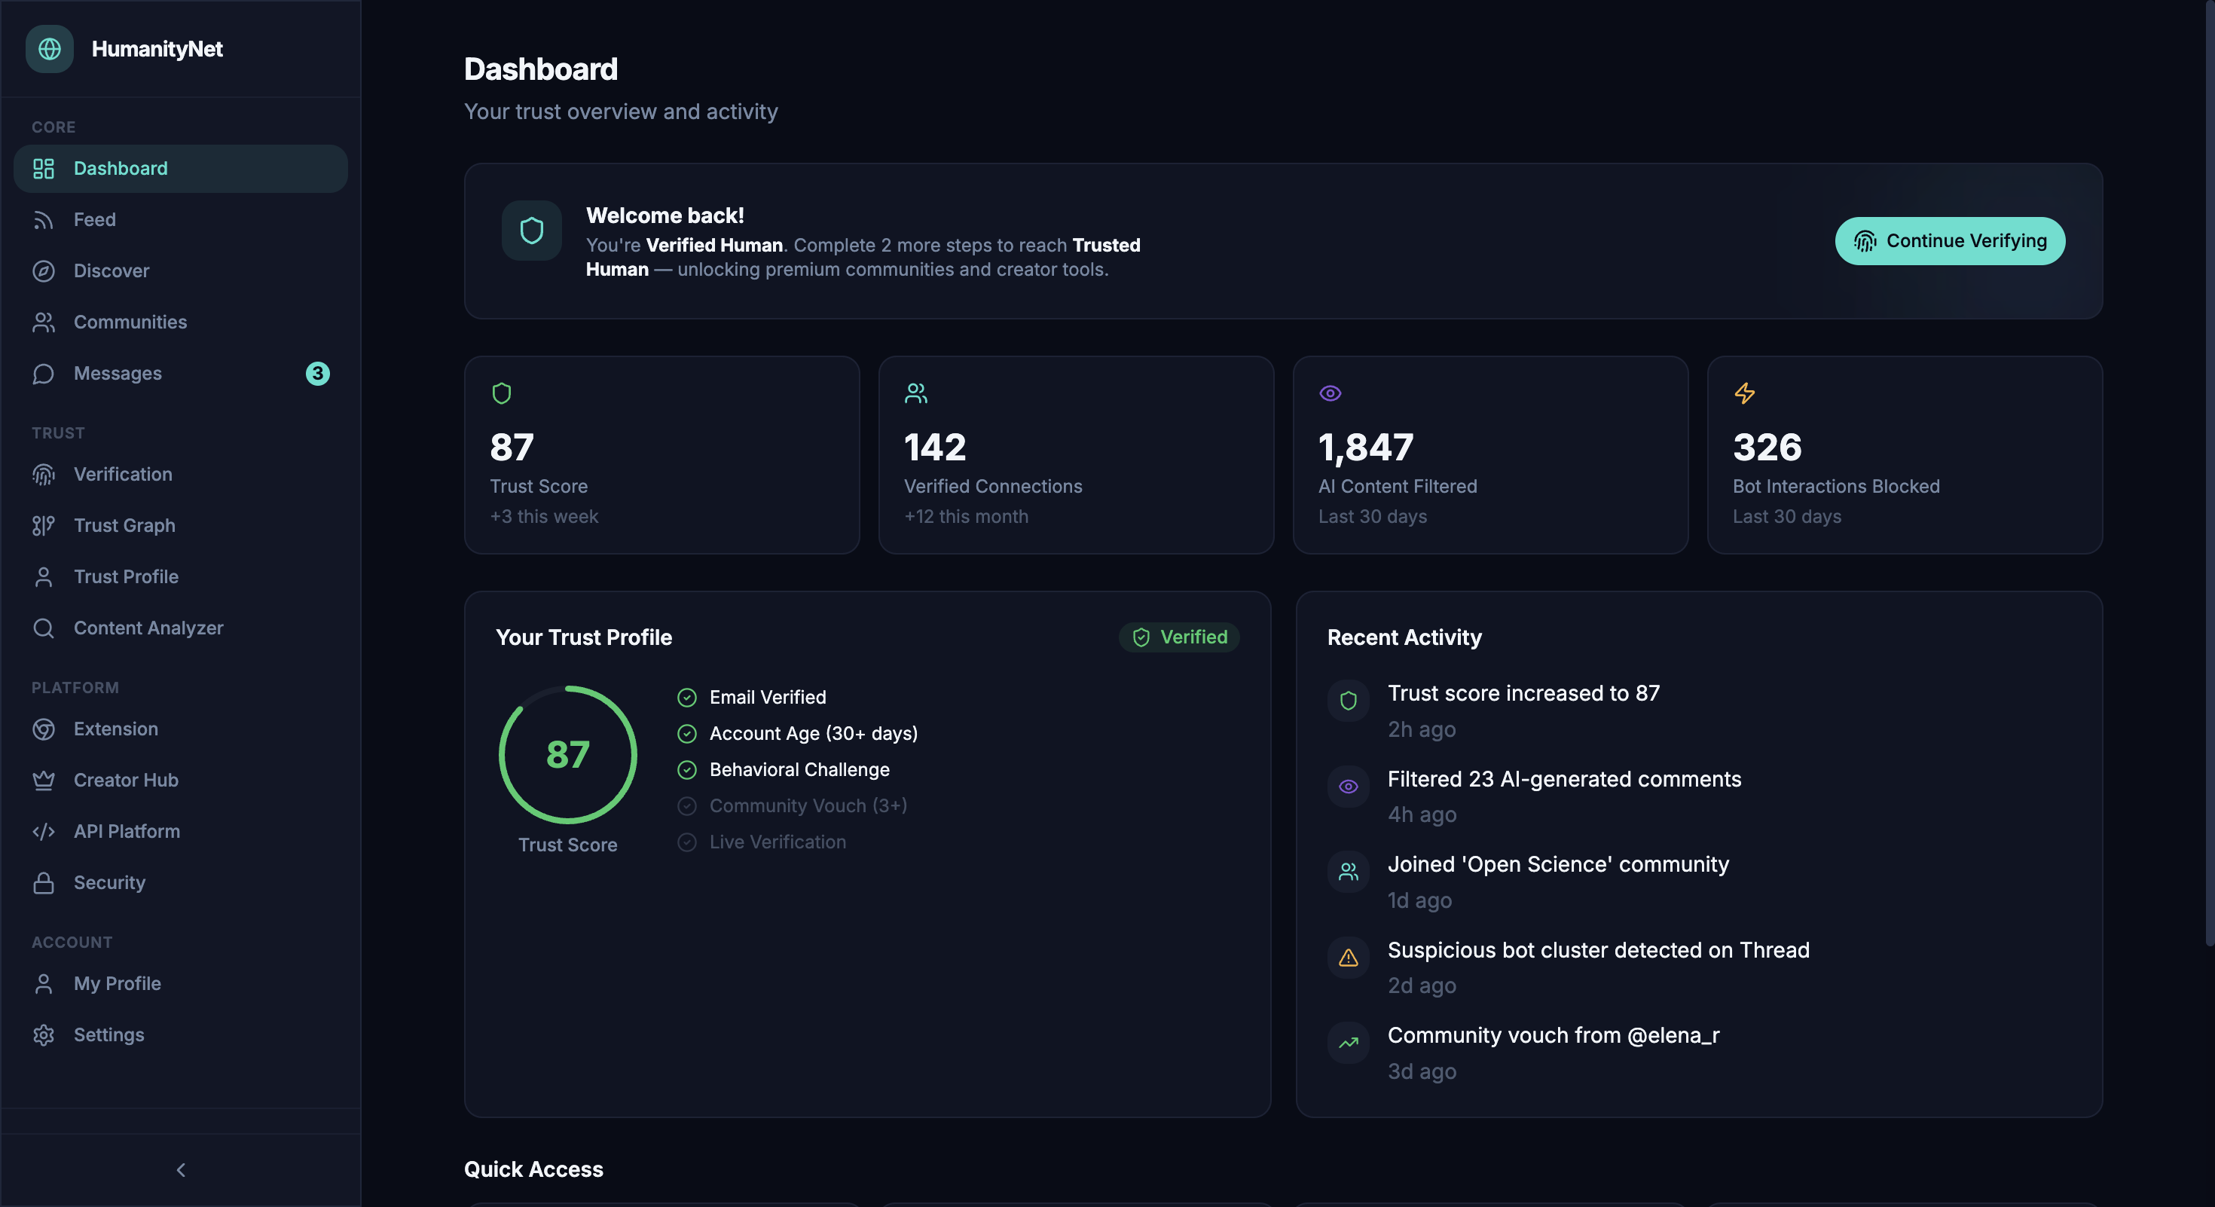This screenshot has width=2215, height=1207.
Task: Click the Live Verification unchecked circle
Action: (x=687, y=842)
